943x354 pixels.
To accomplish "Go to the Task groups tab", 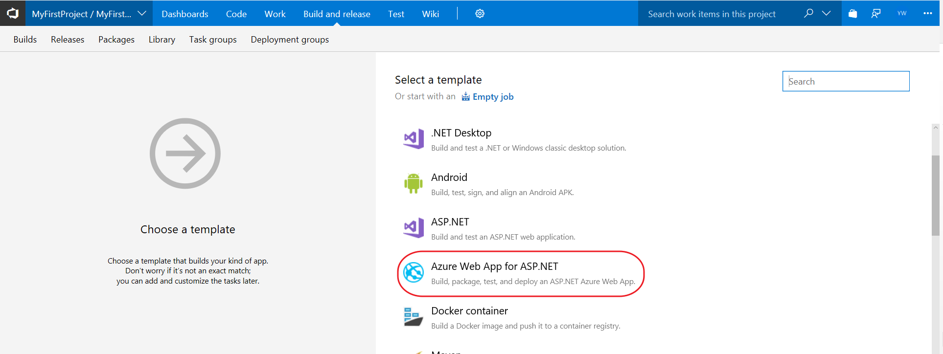I will (x=213, y=40).
